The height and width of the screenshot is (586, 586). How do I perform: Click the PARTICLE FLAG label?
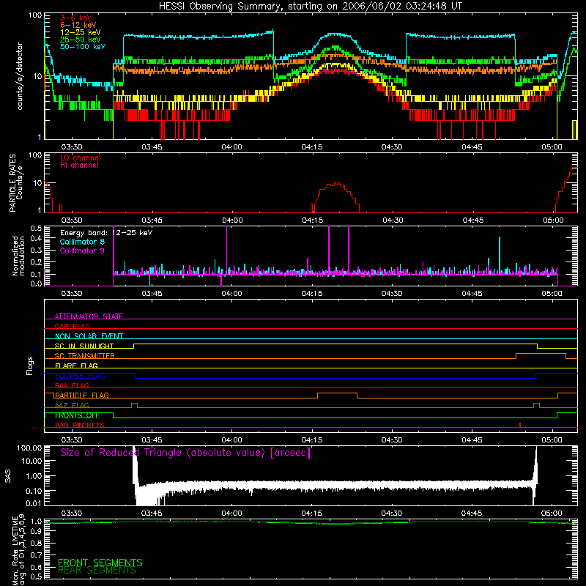click(x=82, y=395)
